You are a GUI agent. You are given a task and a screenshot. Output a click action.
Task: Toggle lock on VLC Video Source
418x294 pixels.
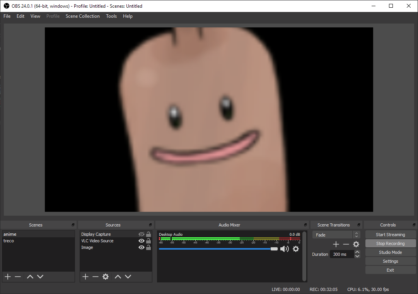point(148,241)
